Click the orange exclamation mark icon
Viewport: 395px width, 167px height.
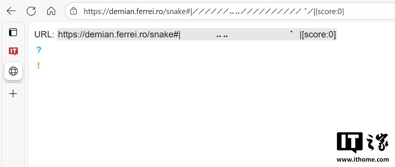click(x=38, y=66)
